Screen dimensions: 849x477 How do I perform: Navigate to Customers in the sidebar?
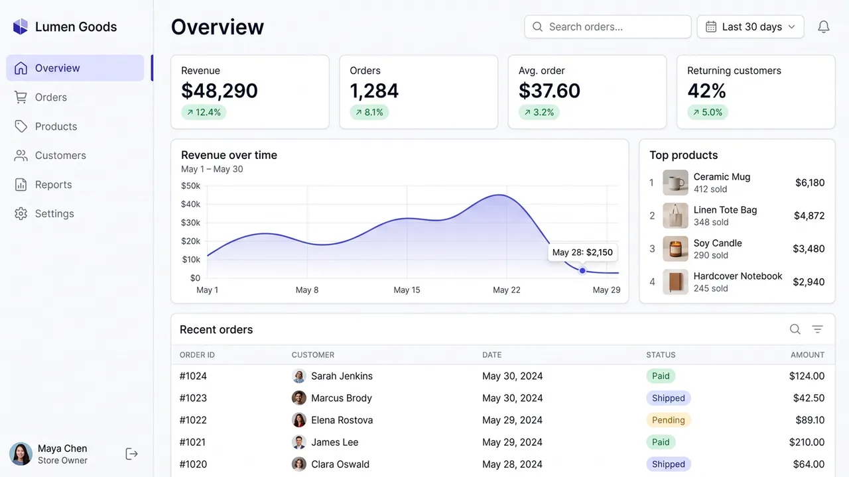pyautogui.click(x=75, y=156)
